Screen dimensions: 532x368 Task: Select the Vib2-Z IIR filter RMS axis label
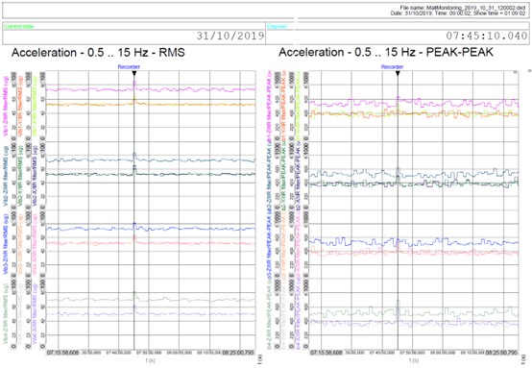coord(6,176)
